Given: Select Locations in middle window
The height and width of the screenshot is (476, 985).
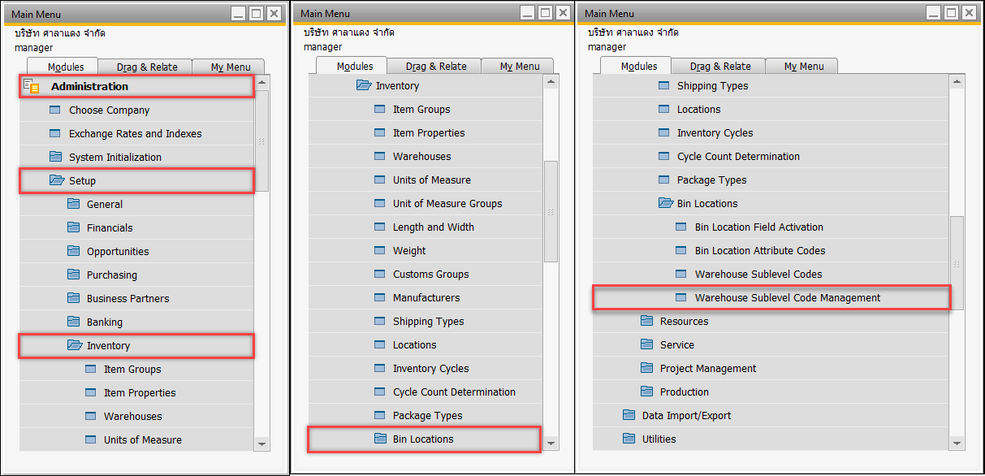Looking at the screenshot, I should pos(425,344).
